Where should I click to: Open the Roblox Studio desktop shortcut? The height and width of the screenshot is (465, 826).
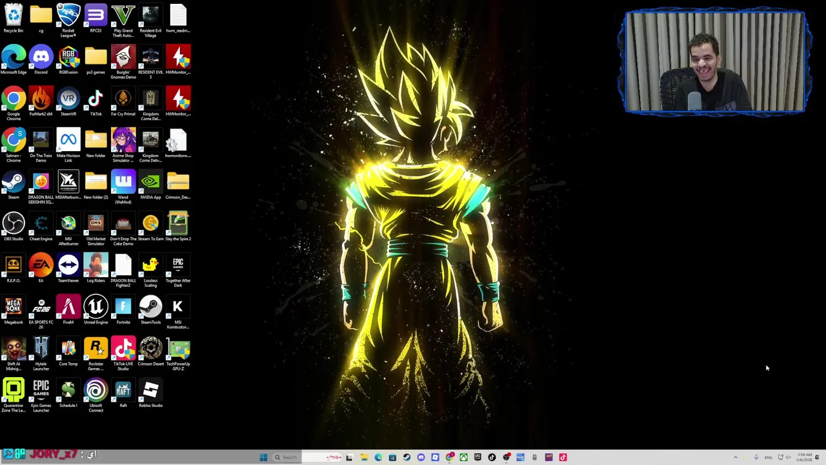click(150, 393)
